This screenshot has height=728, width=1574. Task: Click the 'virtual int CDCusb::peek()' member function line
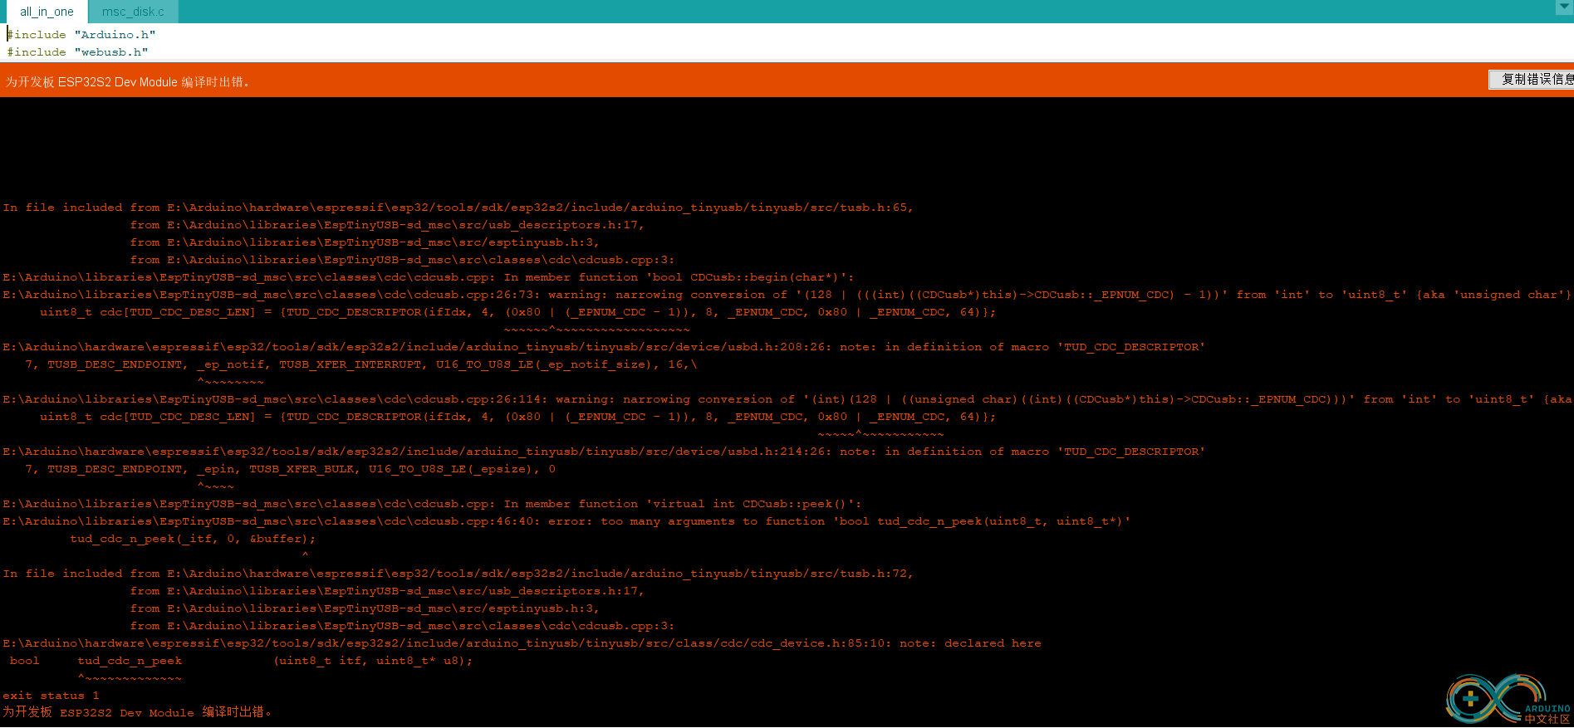pyautogui.click(x=432, y=504)
